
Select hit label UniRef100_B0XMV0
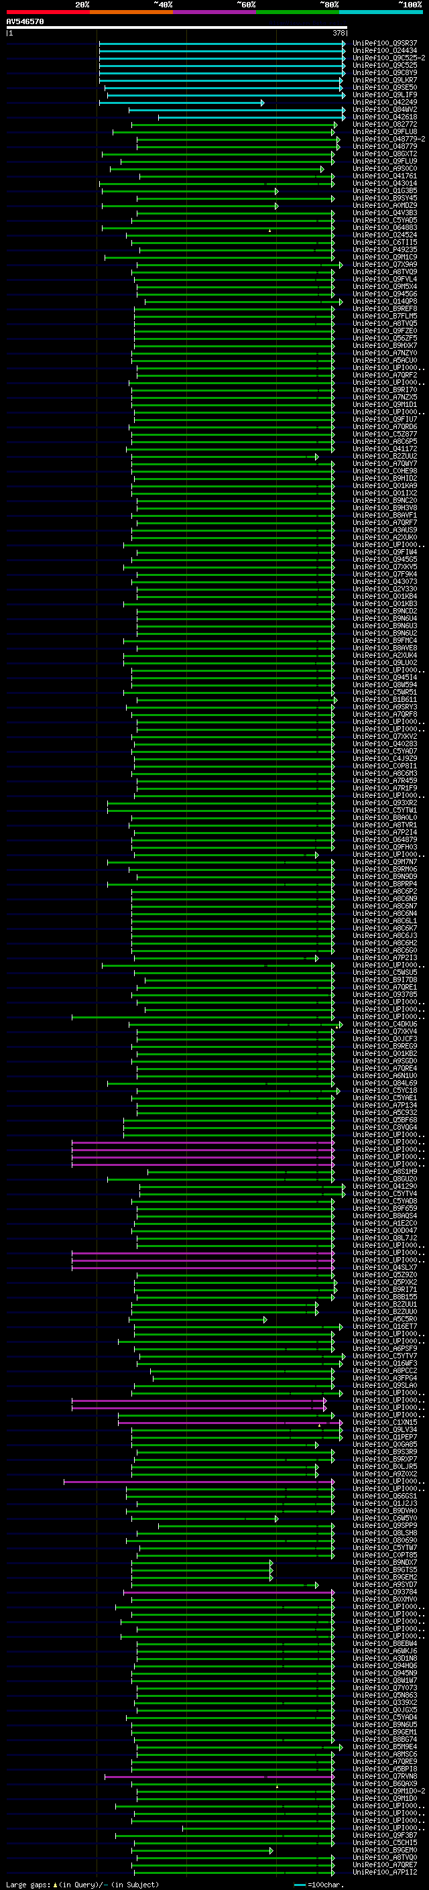(x=385, y=1599)
